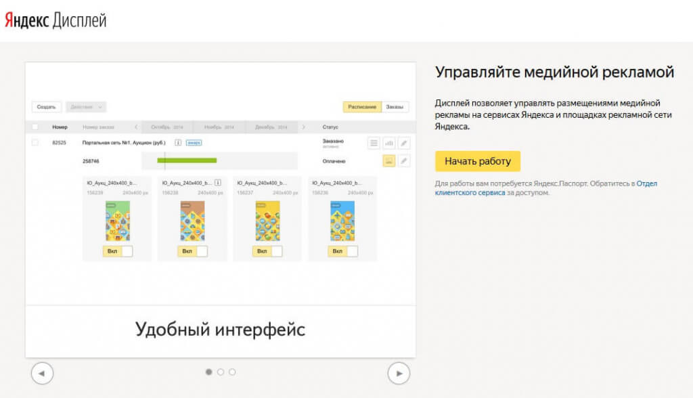Advance to the next slide arrow

(399, 373)
